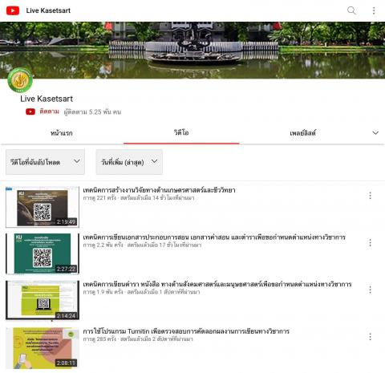Viewport: 385px width, 373px height.
Task: Select the วิดีโอ (Videos) tab
Action: 181,132
